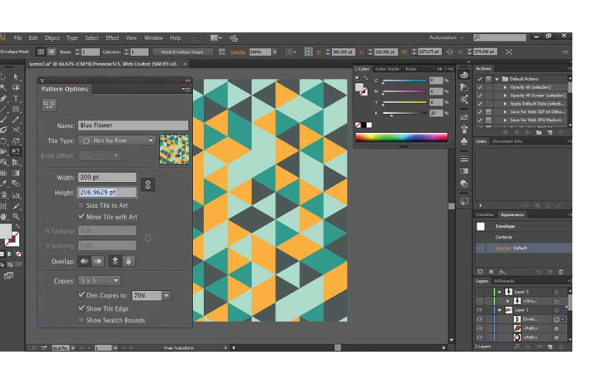Click the Create New Set folder icon
This screenshot has height=374, width=599.
[x=538, y=132]
